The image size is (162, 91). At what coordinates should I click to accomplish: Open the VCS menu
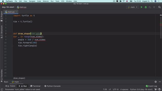click(x=63, y=1)
